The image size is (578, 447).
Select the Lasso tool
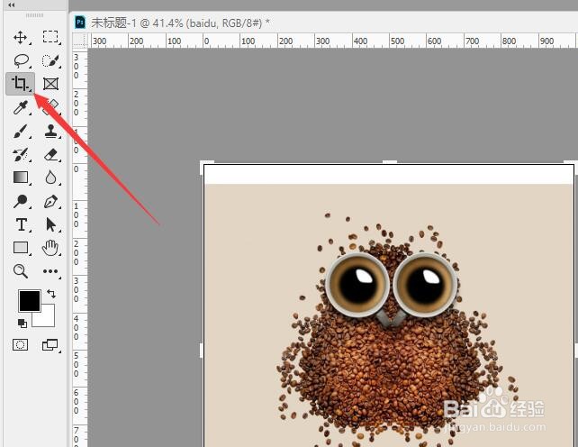tap(21, 60)
